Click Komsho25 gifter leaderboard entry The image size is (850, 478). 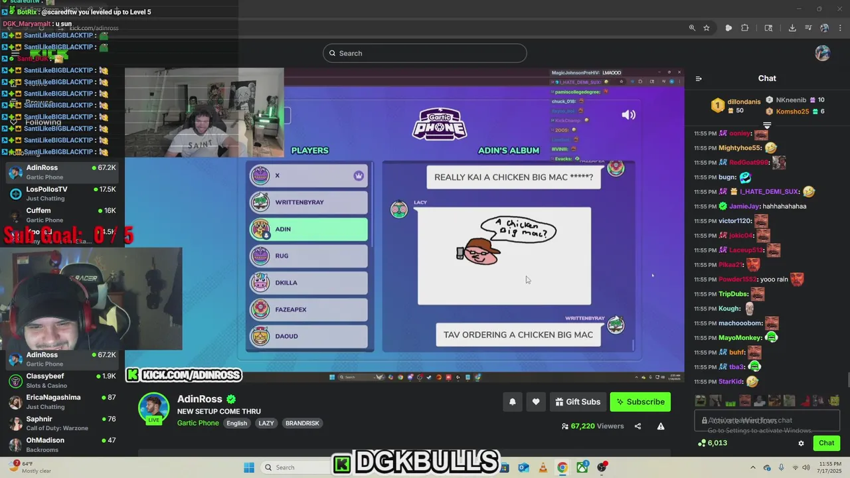[x=795, y=112]
